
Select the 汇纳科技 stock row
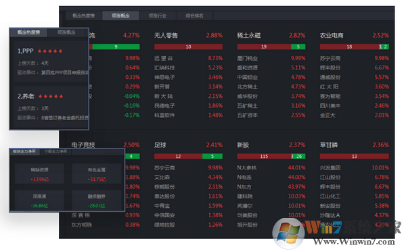click(x=188, y=68)
